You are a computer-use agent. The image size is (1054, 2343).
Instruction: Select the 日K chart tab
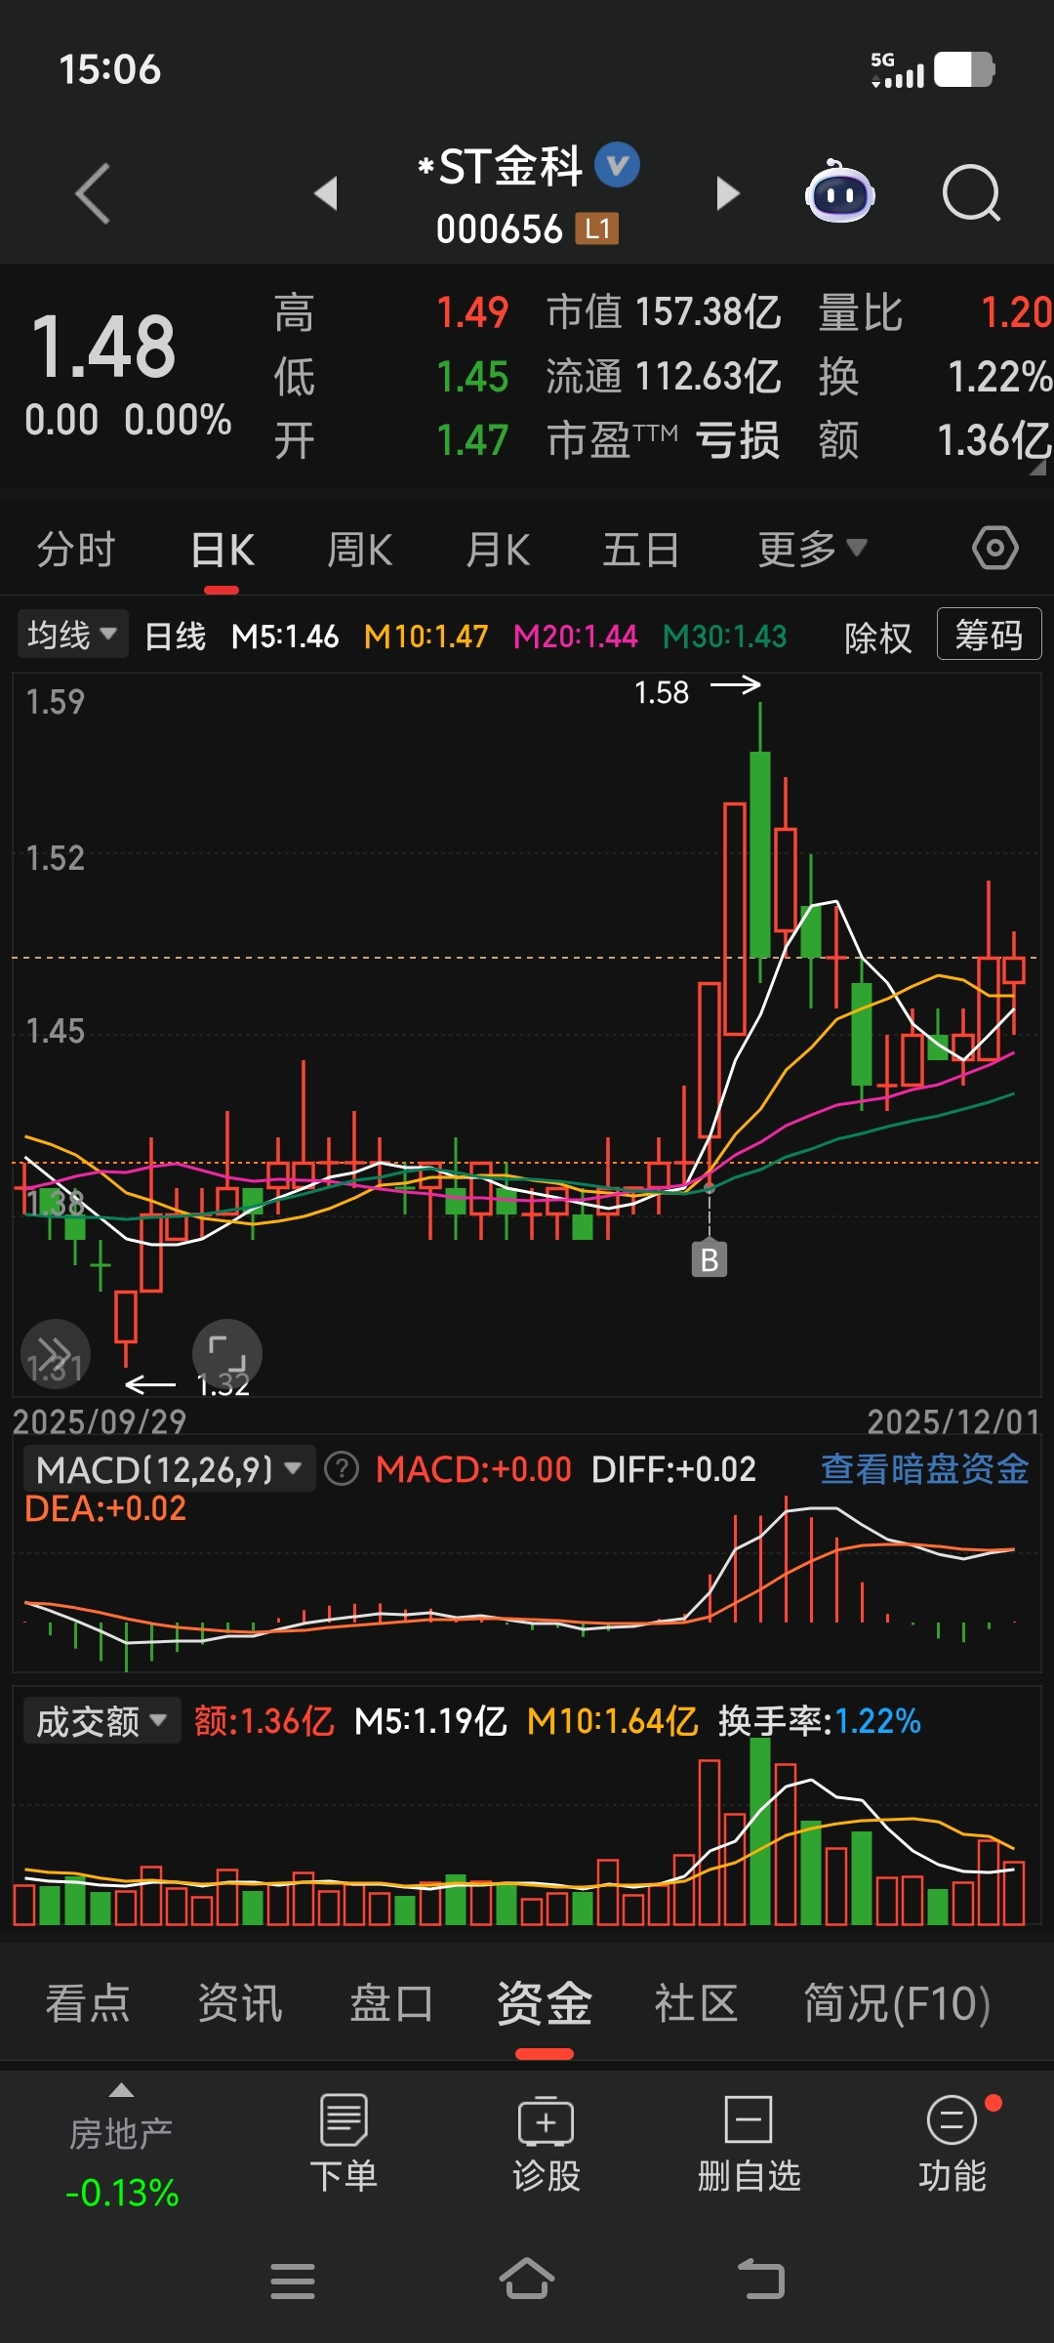[x=223, y=551]
